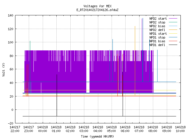Click the y-axis tick value -20
This screenshot has width=186, height=139.
[x=10, y=123]
